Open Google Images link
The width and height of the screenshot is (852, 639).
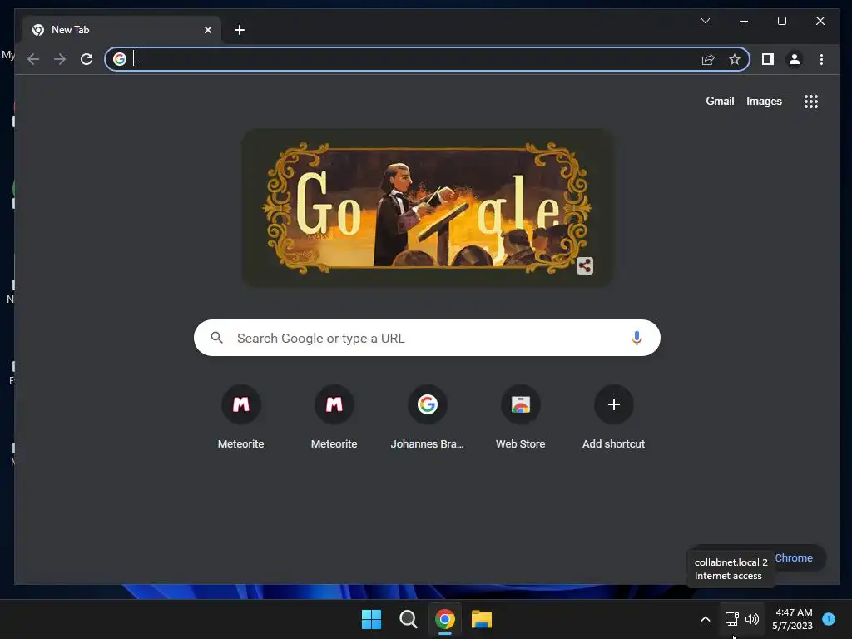(764, 101)
